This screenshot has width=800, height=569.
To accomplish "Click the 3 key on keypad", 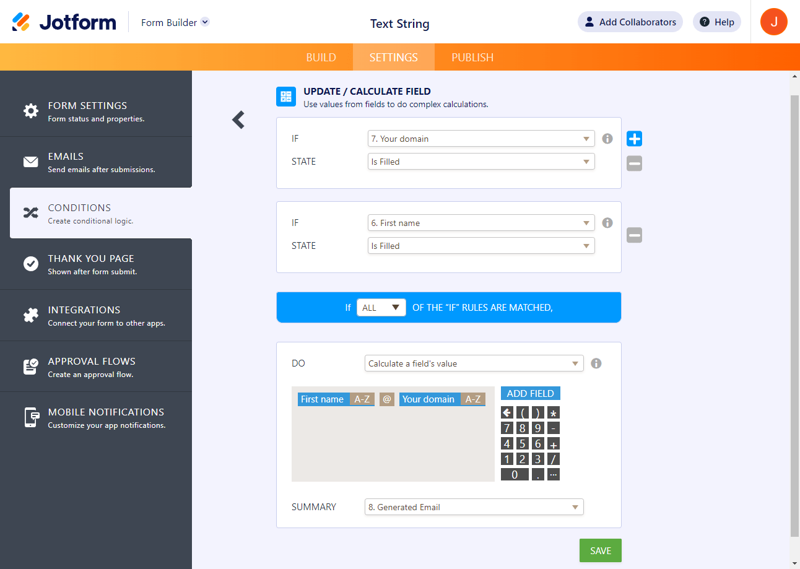I will [x=538, y=459].
